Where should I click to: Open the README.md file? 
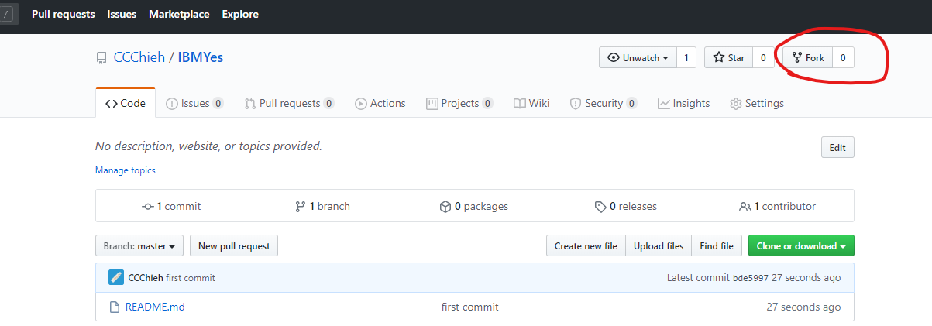coord(155,307)
